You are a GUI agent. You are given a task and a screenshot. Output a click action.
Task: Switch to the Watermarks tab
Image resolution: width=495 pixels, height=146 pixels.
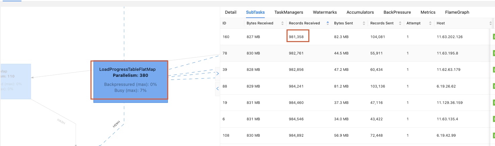coord(325,12)
